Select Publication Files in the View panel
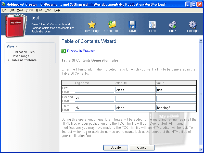The image size is (204, 153). pos(23,52)
